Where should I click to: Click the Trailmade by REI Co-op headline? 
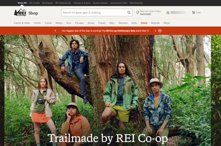[x=108, y=138]
